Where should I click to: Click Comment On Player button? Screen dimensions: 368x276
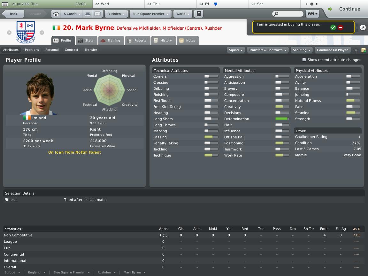332,50
